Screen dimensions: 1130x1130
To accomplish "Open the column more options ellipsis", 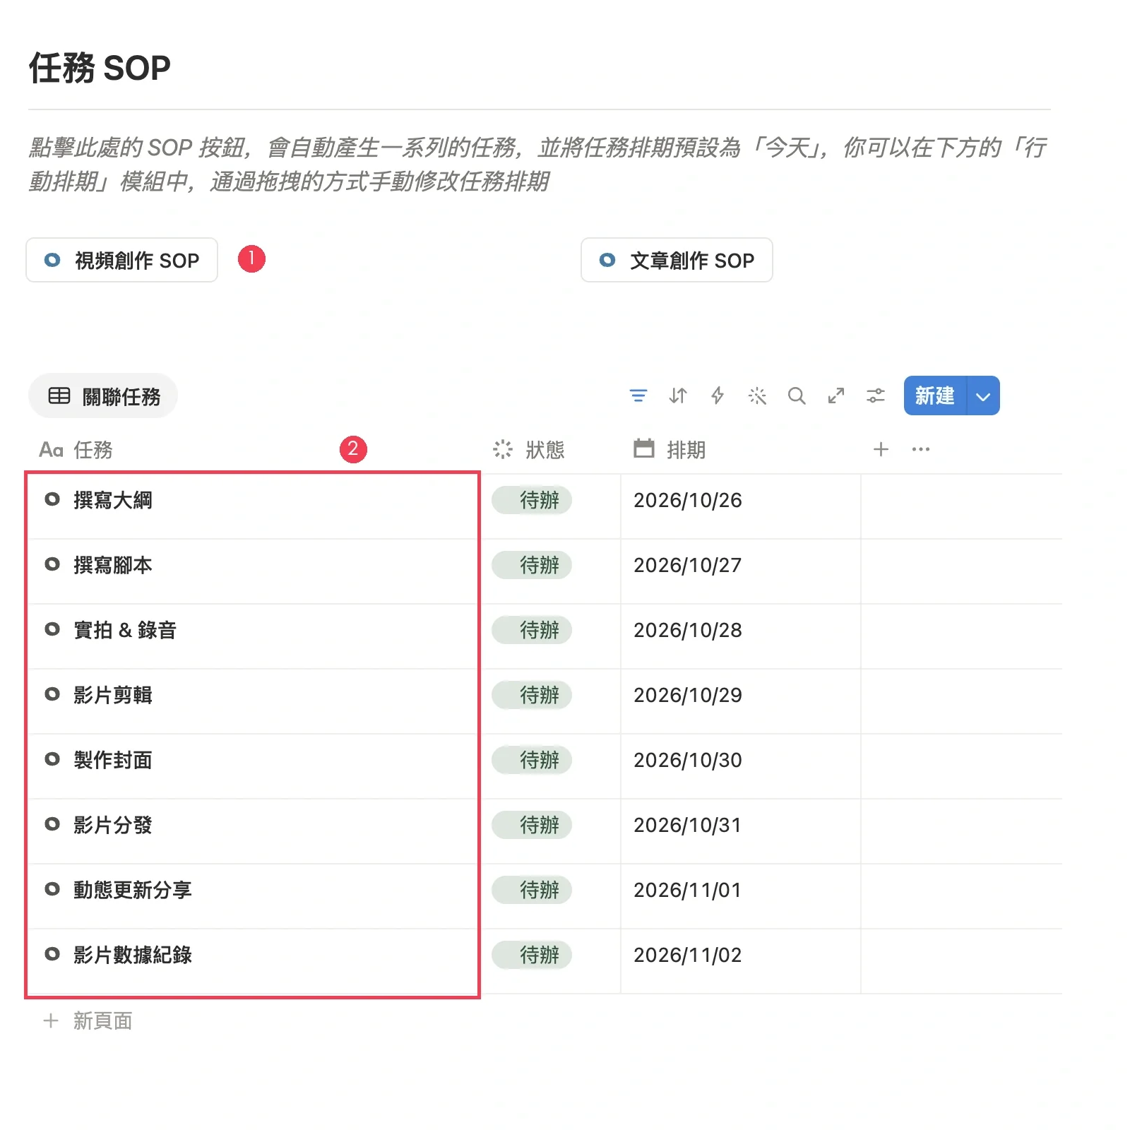I will point(921,449).
